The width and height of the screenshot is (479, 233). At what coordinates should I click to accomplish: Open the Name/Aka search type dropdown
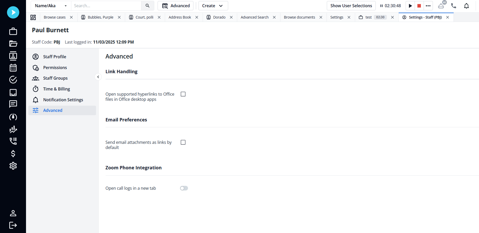coord(51,6)
